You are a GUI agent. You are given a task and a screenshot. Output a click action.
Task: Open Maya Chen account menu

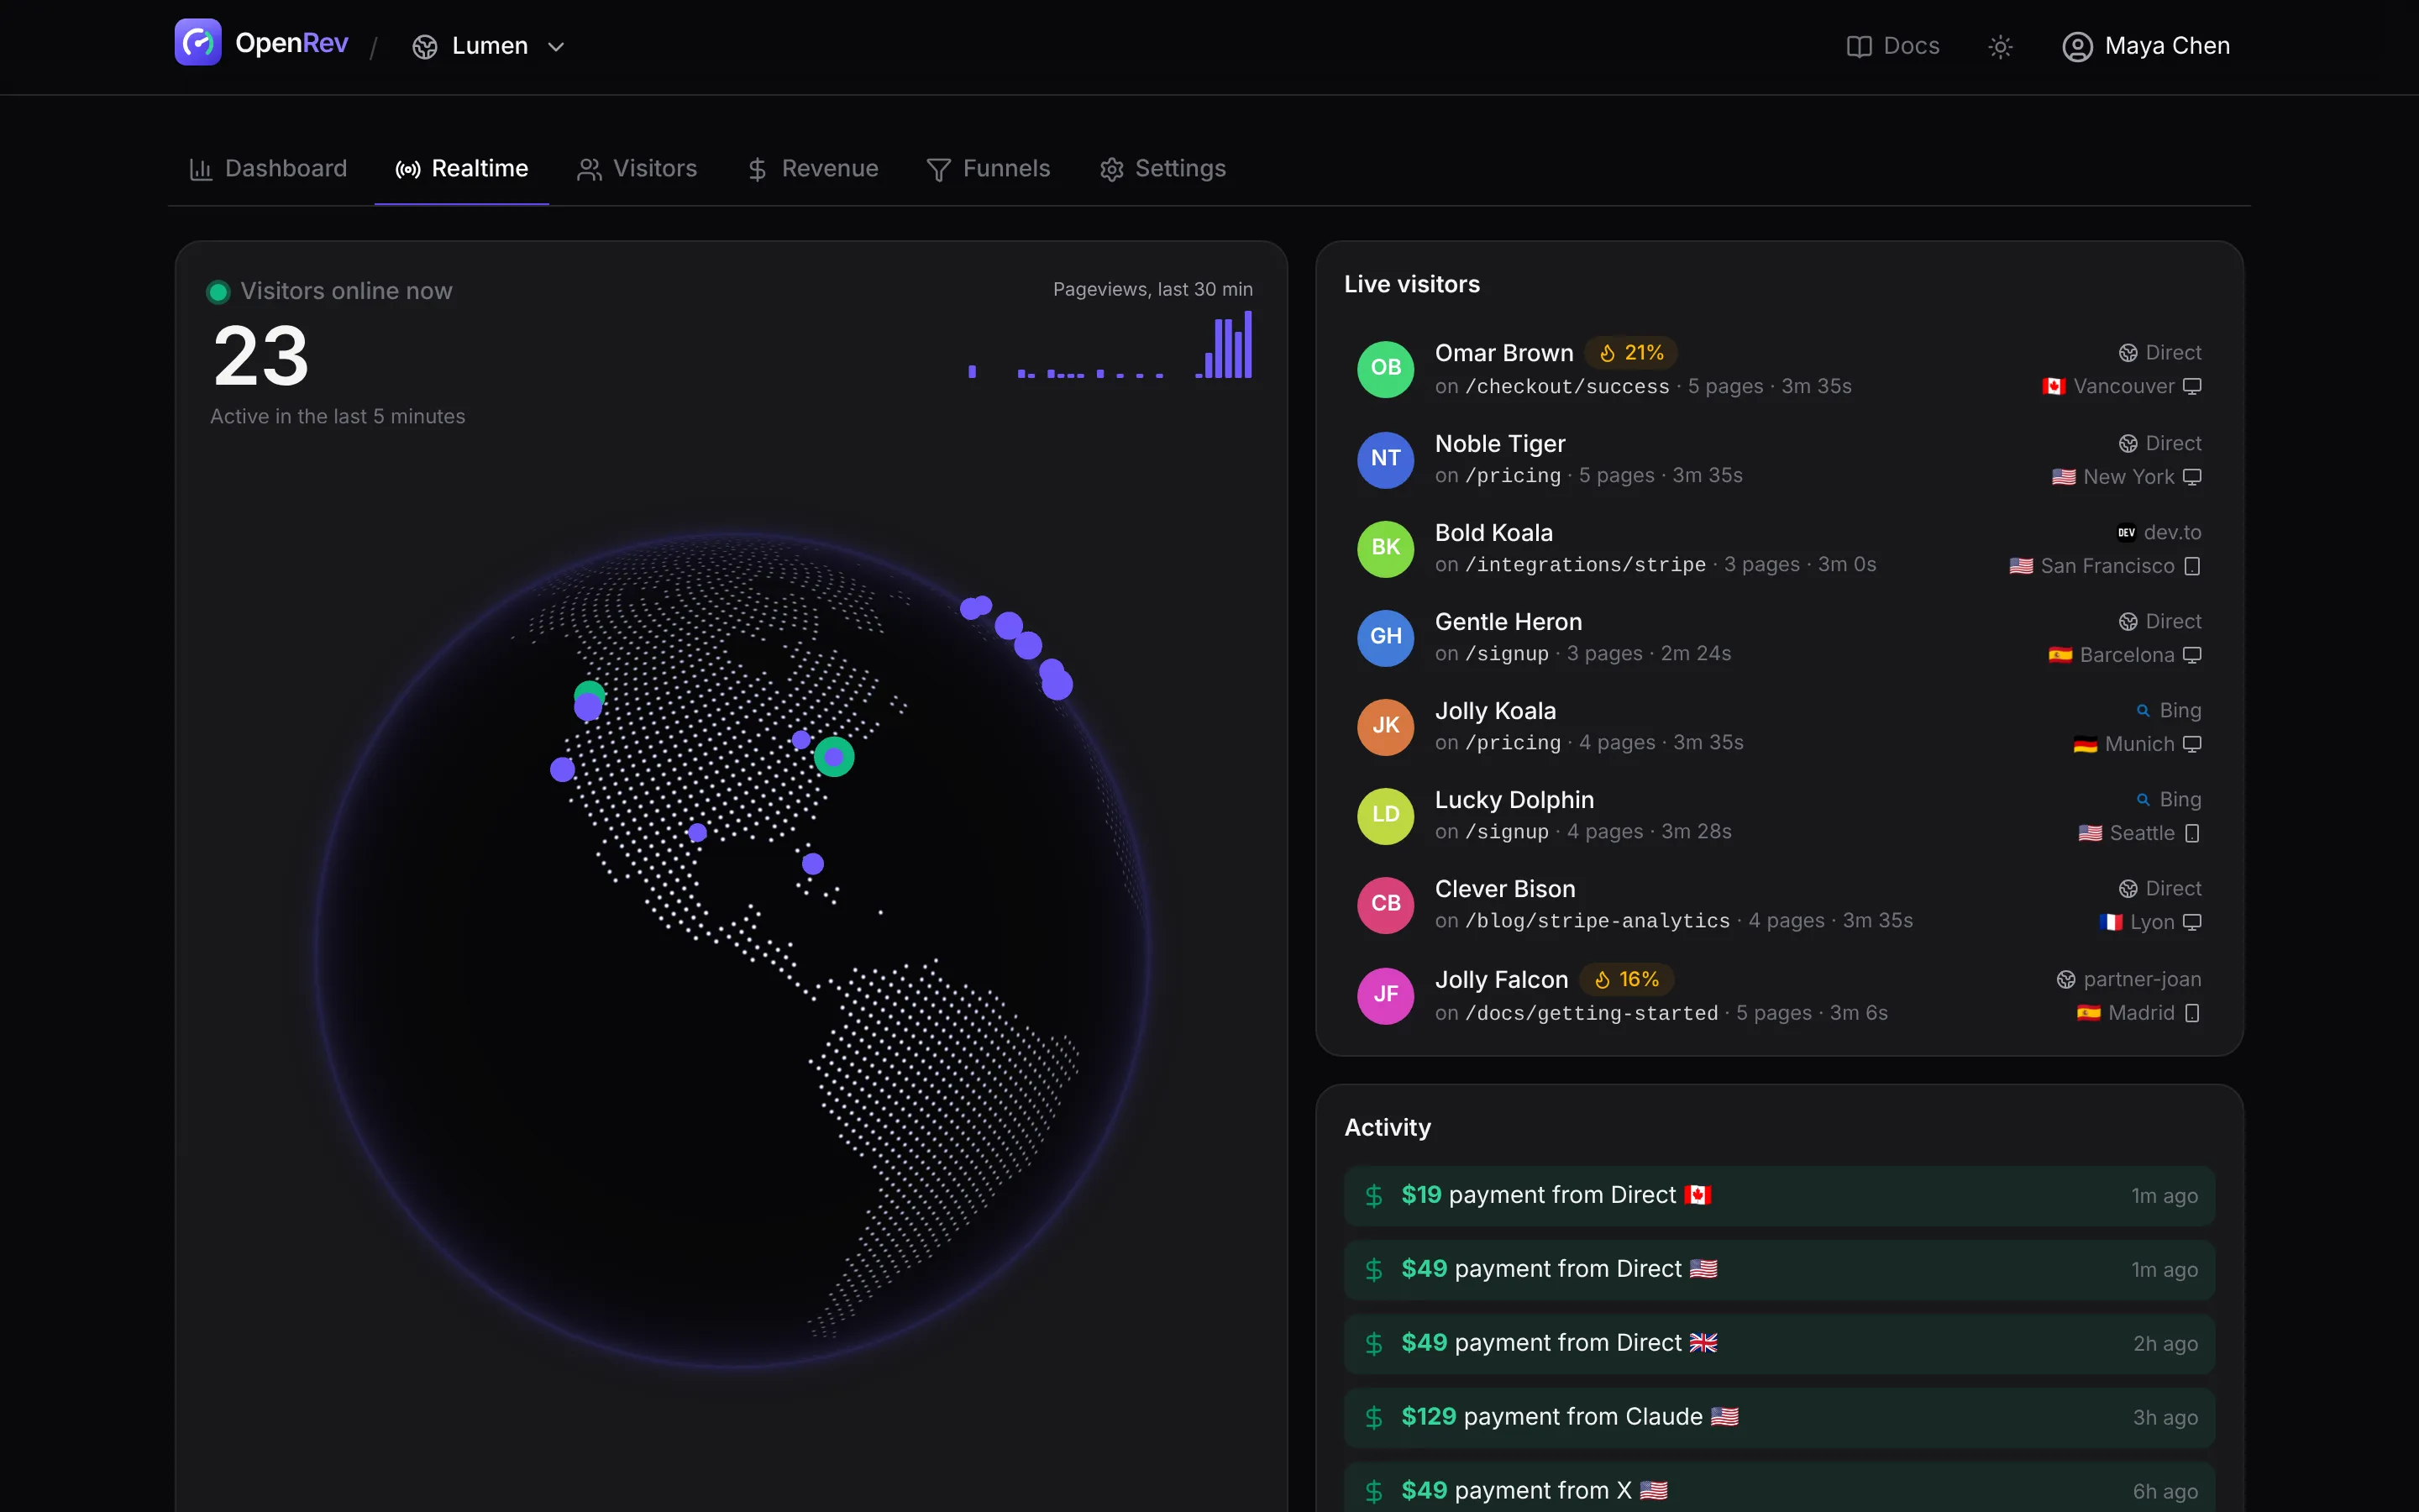2146,46
